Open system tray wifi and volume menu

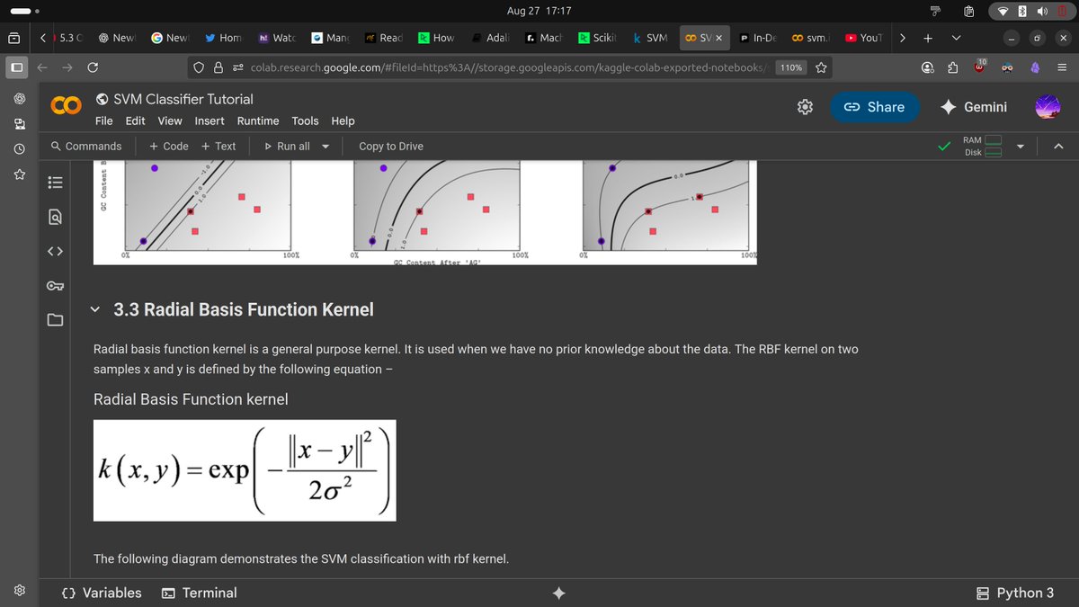(x=1031, y=11)
